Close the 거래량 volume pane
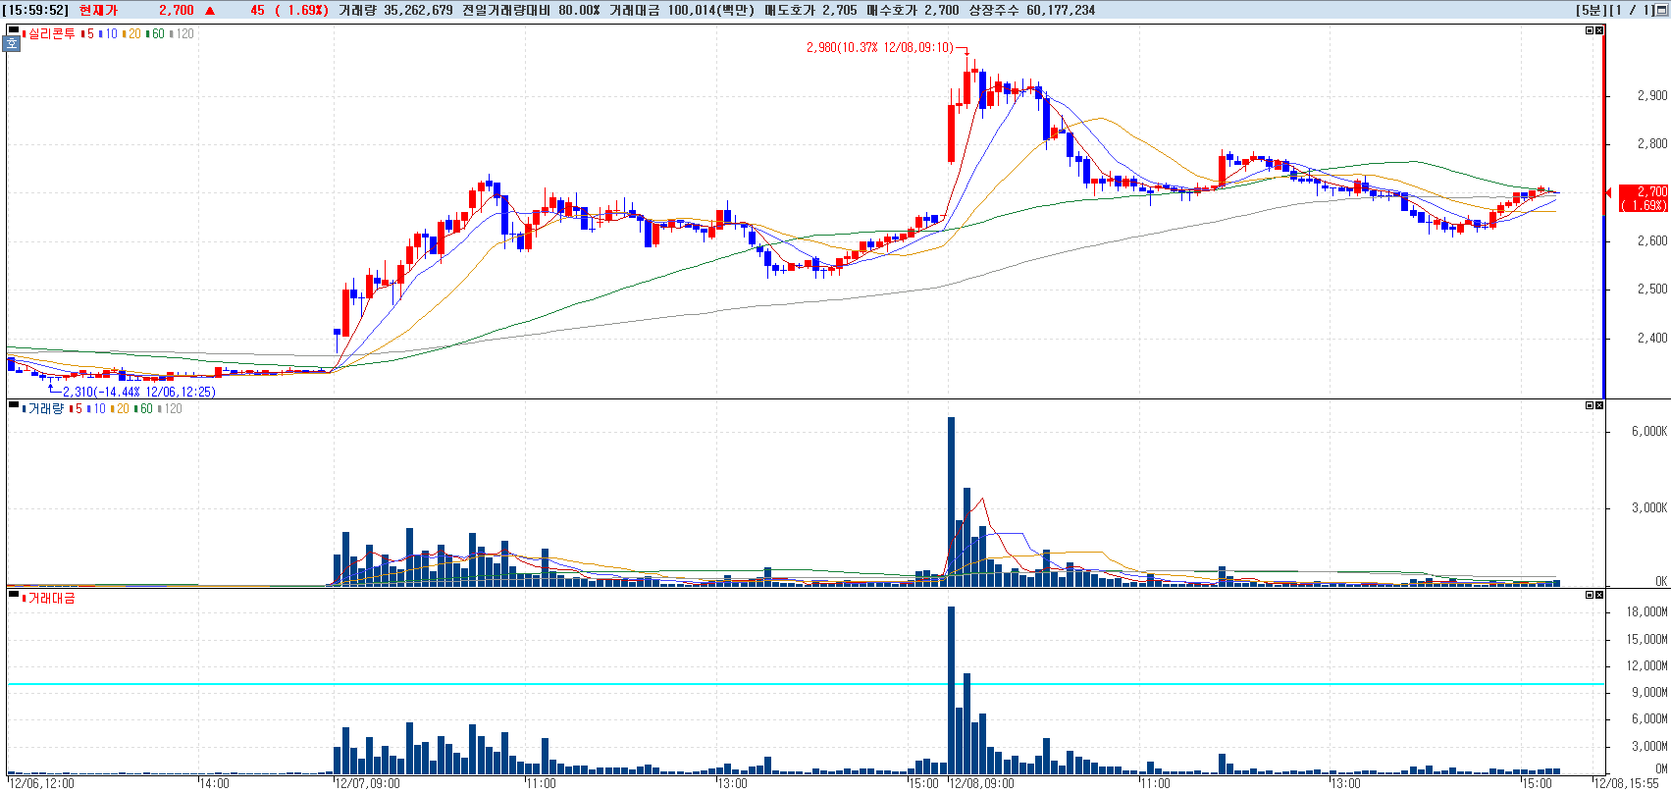 [1599, 405]
